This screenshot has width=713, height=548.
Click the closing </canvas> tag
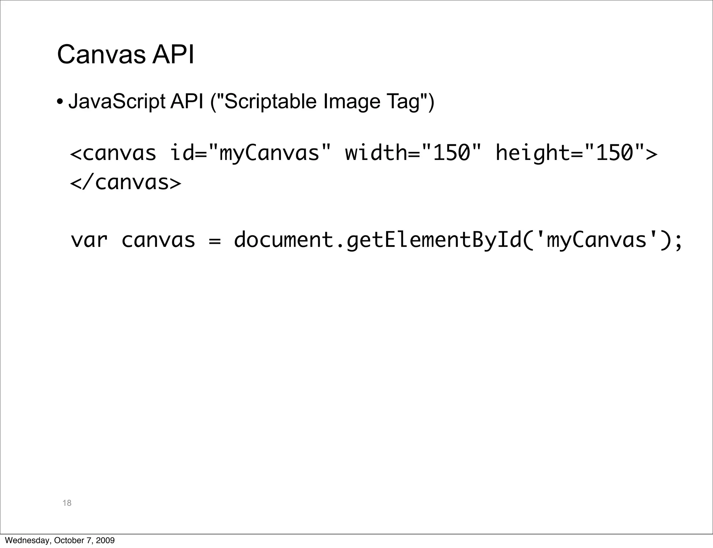tap(126, 183)
